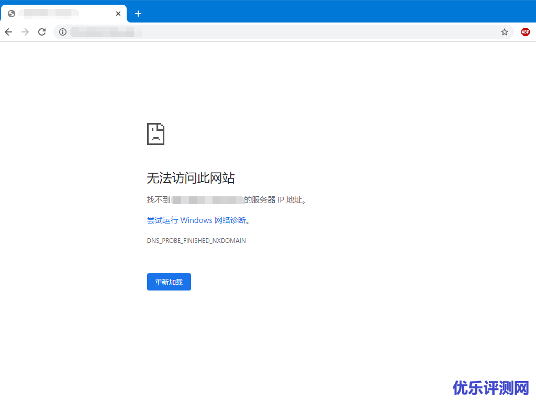Click the globe favicon on the tab
This screenshot has height=402, width=536.
12,14
